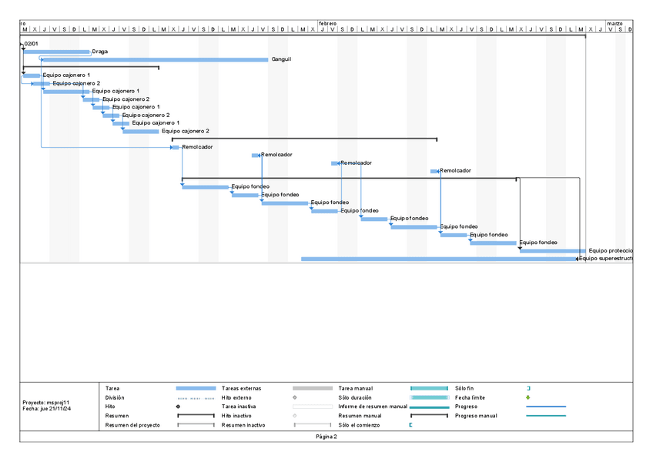Click the Página 2 footer text
This screenshot has height=462, width=653.
click(326, 437)
